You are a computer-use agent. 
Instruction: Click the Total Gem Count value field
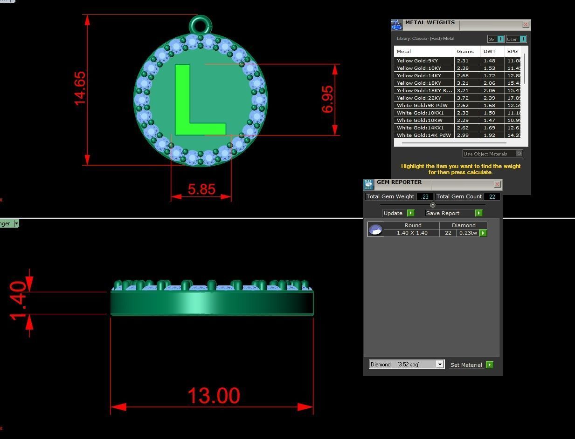[492, 196]
